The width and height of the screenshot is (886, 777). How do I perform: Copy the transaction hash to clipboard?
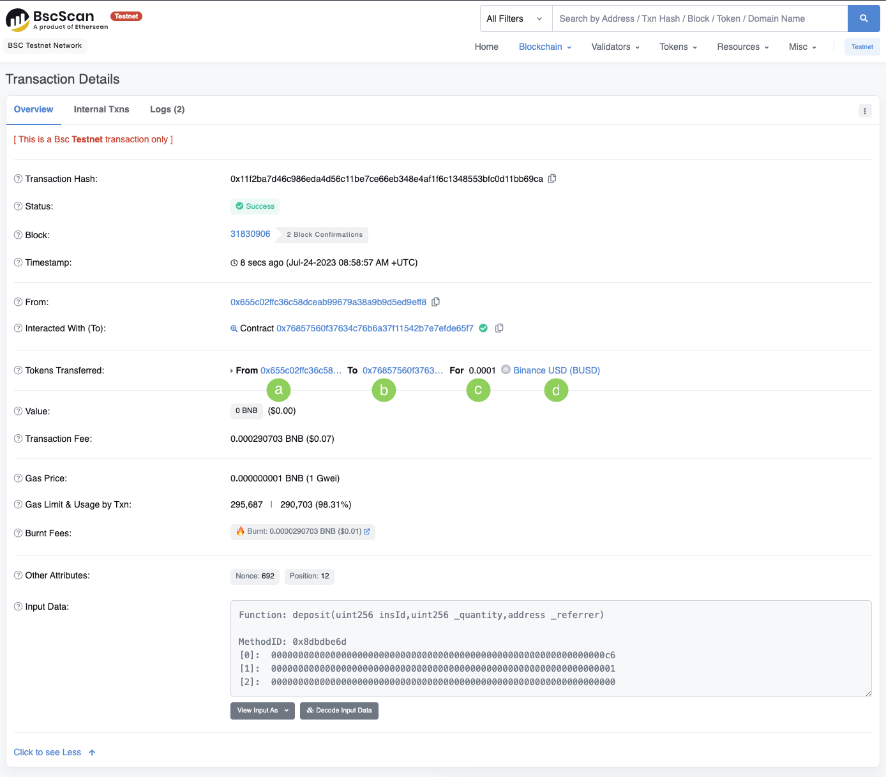point(552,179)
